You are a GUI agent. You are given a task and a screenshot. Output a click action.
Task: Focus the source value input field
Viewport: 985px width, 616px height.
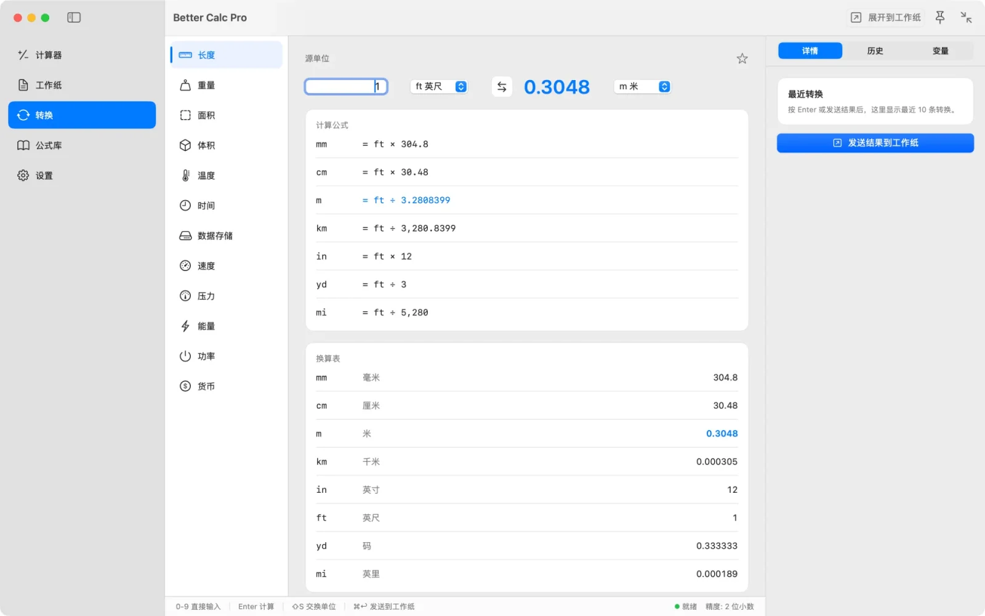tap(346, 87)
